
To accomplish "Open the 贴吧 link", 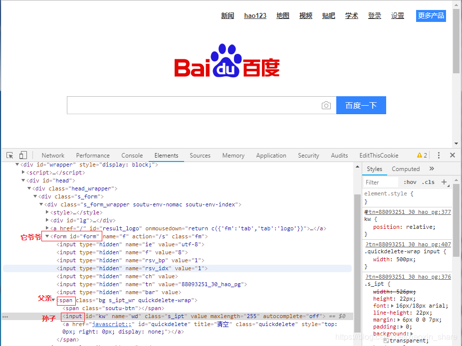I will tap(329, 15).
